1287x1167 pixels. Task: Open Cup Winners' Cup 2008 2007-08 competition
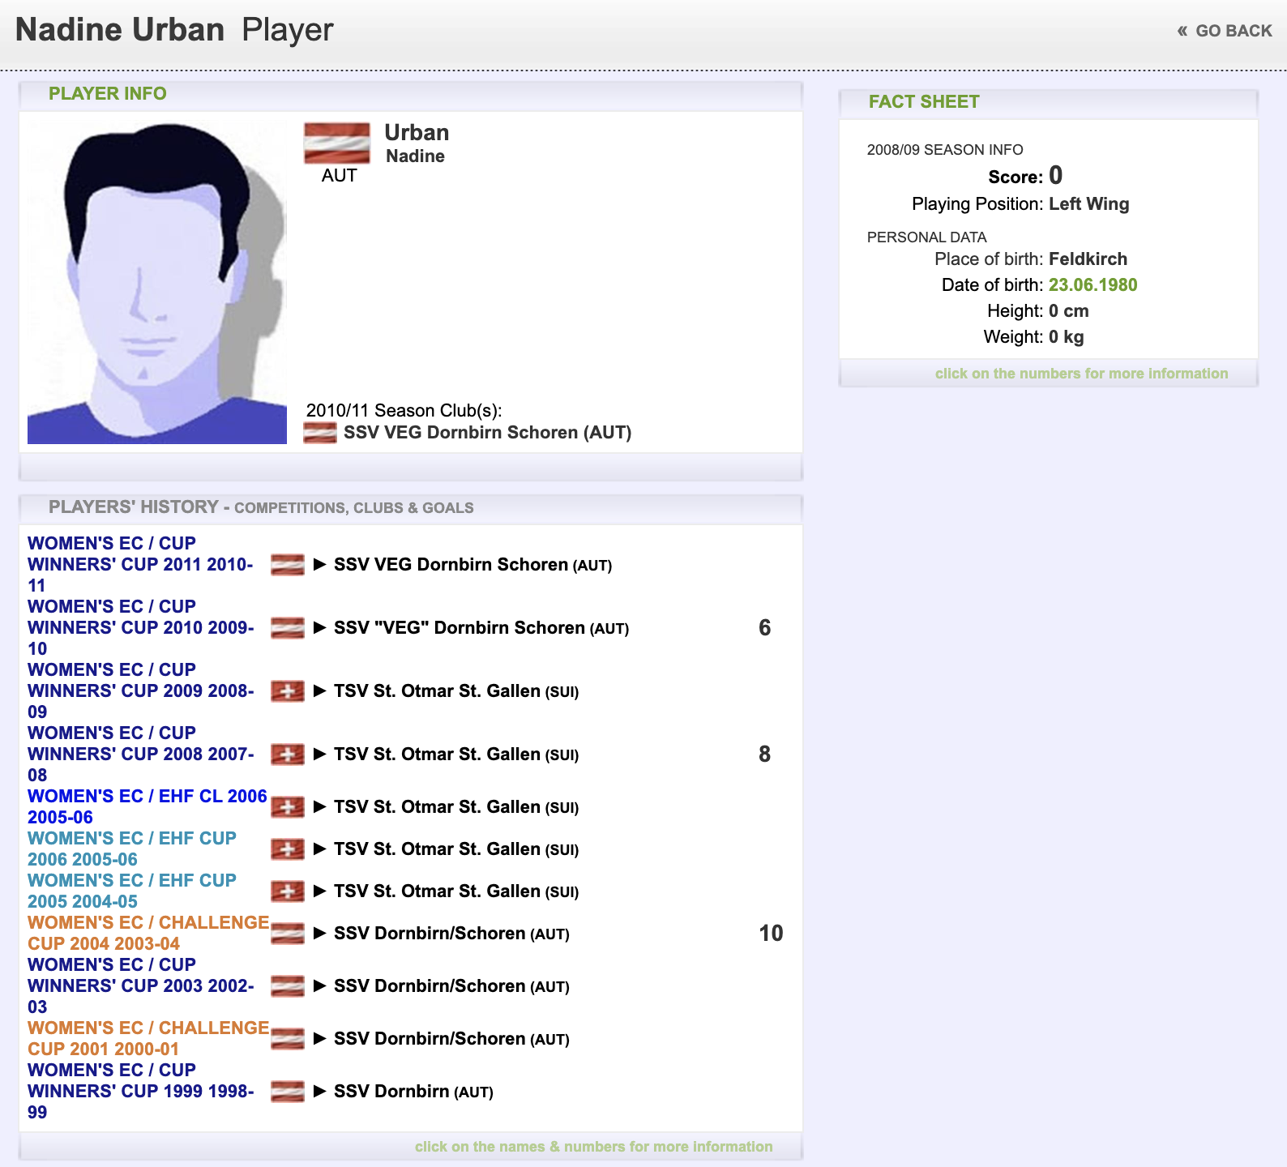(x=140, y=754)
